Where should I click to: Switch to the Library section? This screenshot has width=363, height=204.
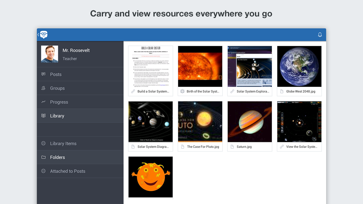tap(57, 116)
